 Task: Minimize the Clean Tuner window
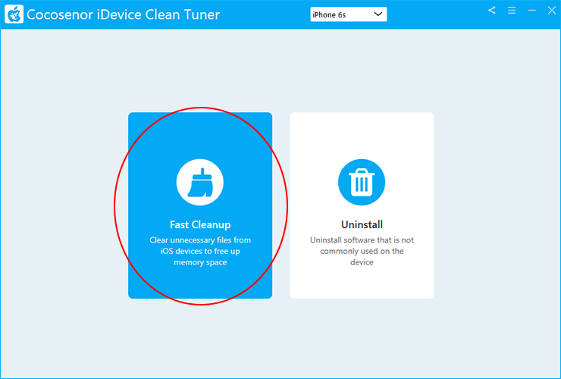coord(532,11)
